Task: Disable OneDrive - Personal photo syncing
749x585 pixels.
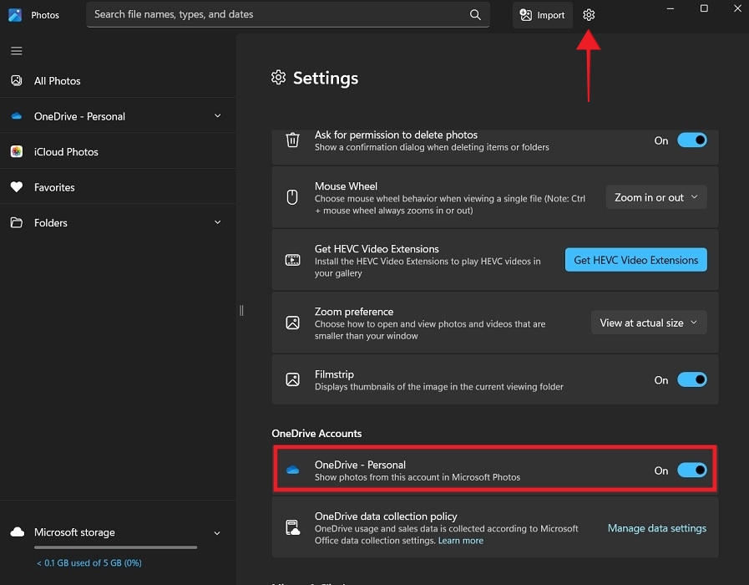Action: tap(692, 471)
